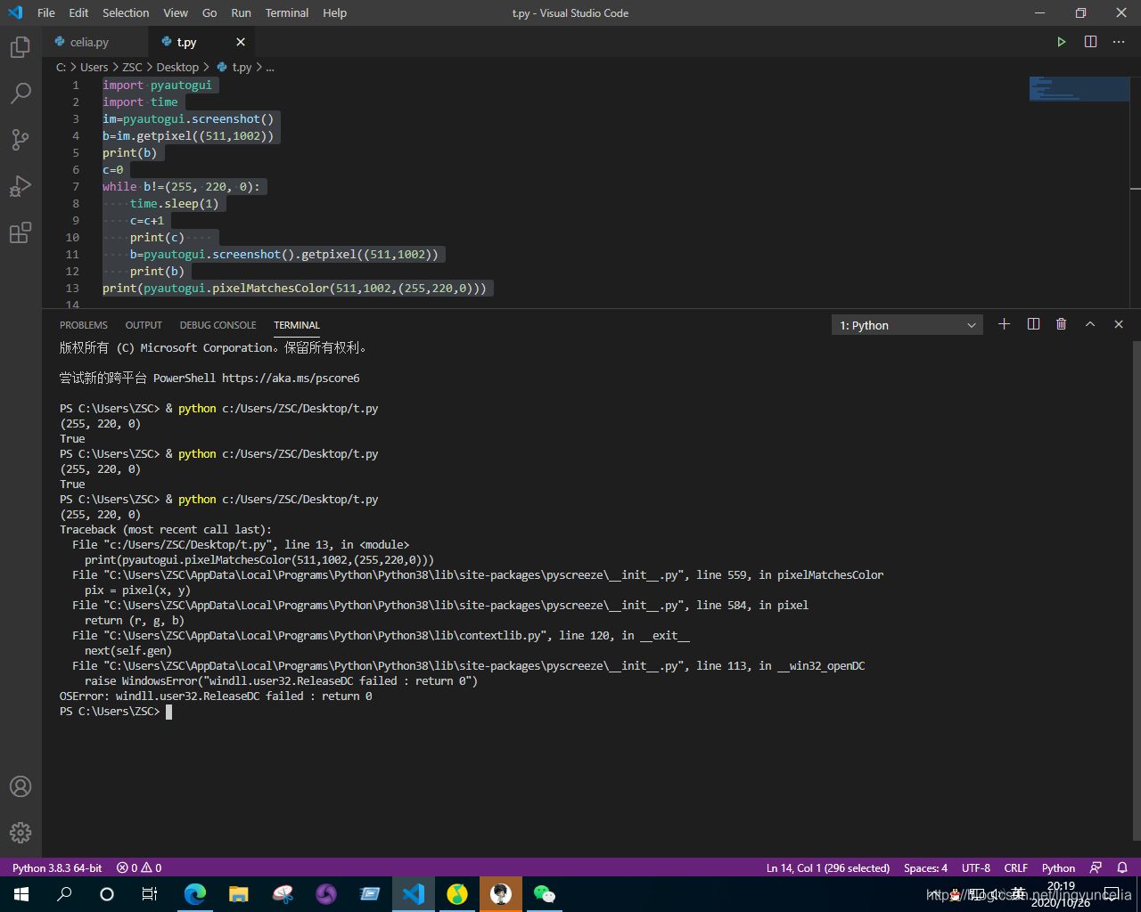Click 'Desktop' in the breadcrumb path
The image size is (1141, 912).
point(177,67)
